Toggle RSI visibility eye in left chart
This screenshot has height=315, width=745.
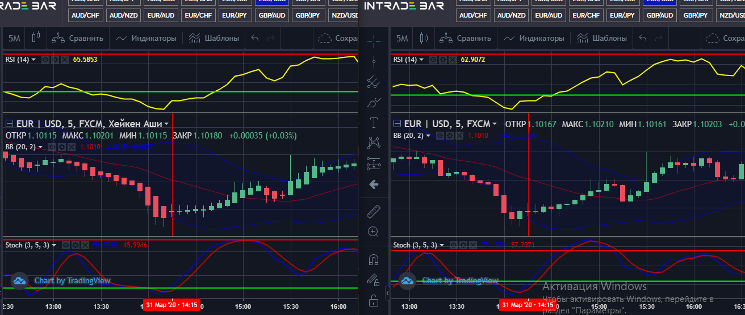click(45, 60)
